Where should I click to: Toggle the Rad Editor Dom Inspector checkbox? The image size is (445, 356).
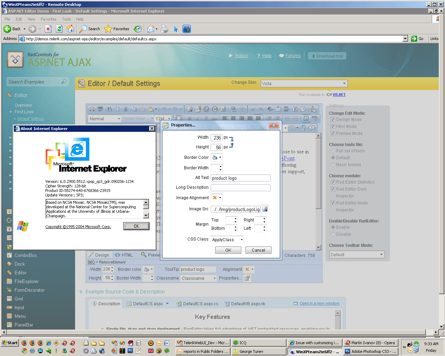click(x=333, y=189)
